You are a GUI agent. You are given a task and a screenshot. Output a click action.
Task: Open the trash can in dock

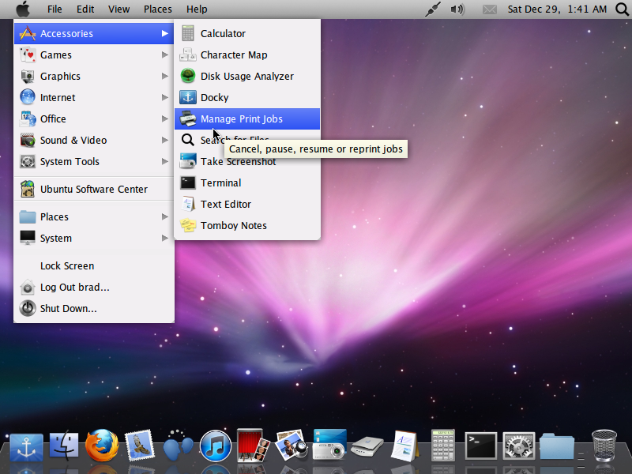[x=604, y=446]
